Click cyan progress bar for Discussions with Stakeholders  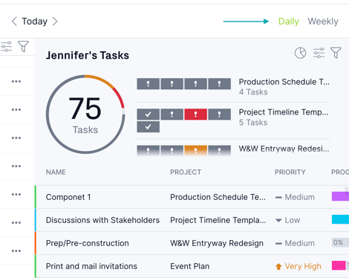click(x=340, y=219)
